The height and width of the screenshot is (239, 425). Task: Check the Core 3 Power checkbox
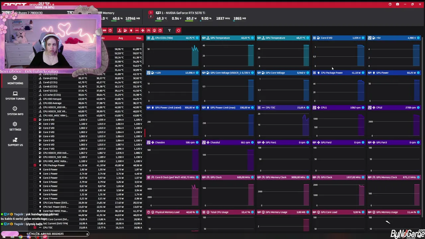[x=35, y=182]
